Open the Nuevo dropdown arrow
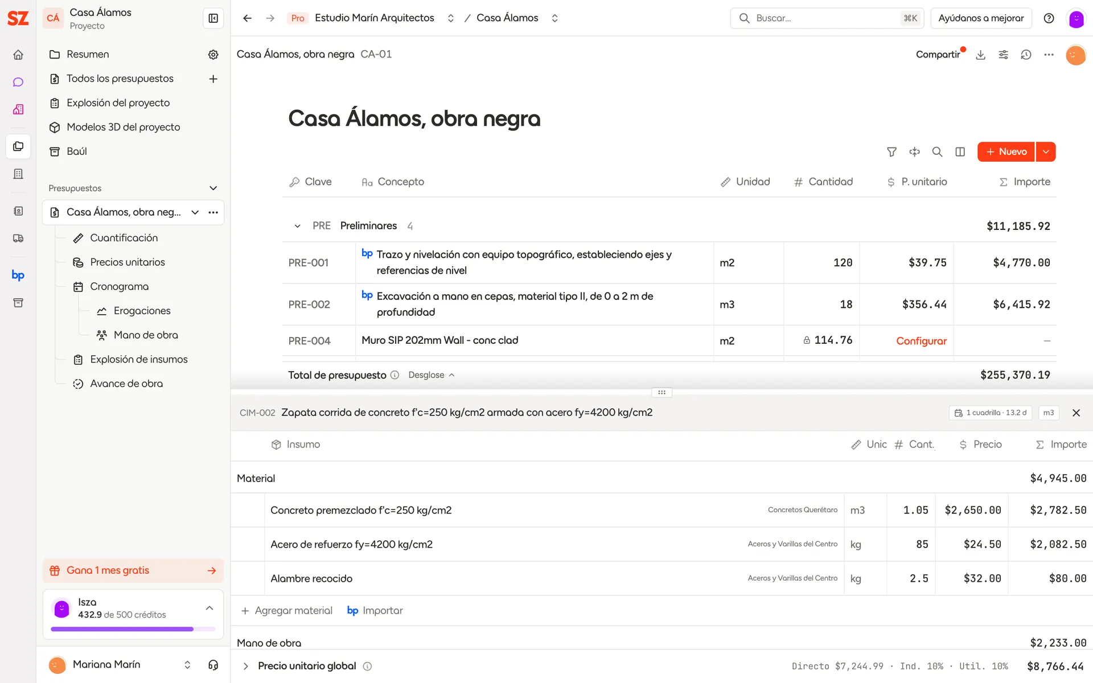 (x=1046, y=152)
